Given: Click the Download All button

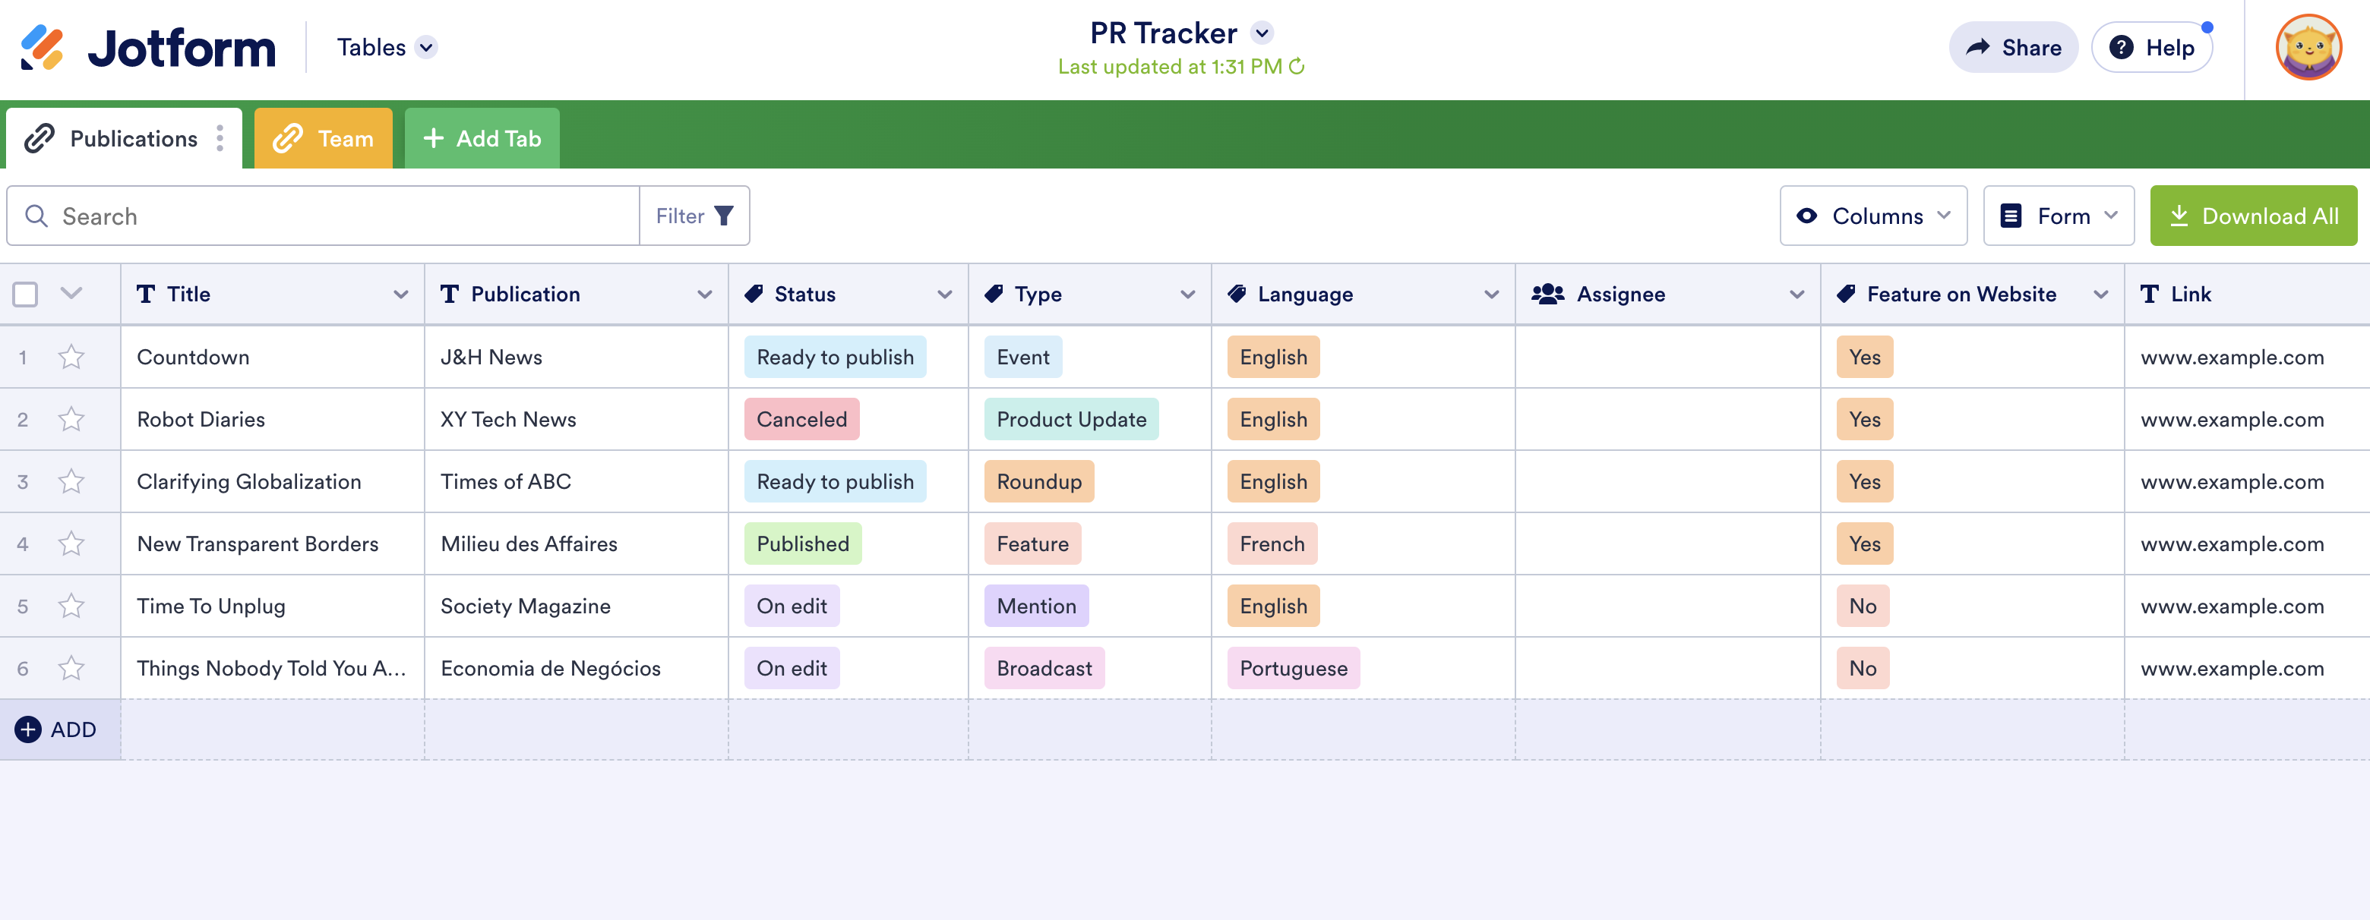Looking at the screenshot, I should click(x=2253, y=216).
